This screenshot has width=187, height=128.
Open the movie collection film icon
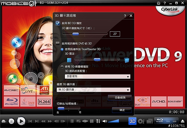click(150, 121)
